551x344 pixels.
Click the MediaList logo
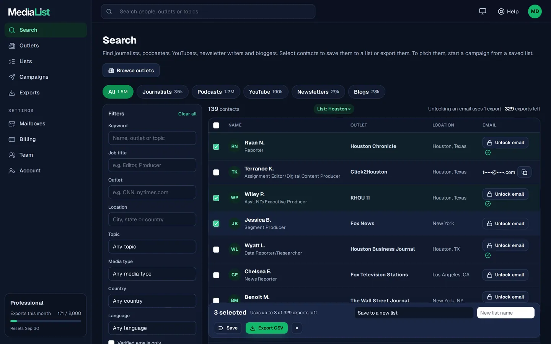click(x=29, y=12)
